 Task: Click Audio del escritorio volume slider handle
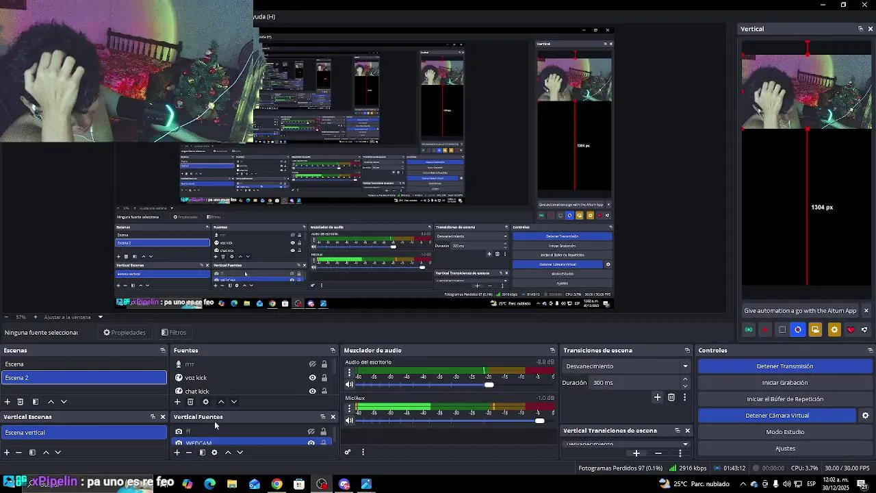tap(489, 385)
